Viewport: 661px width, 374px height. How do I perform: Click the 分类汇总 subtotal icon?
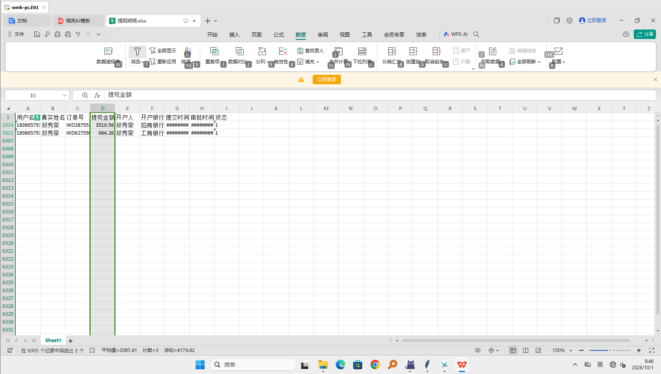click(392, 56)
